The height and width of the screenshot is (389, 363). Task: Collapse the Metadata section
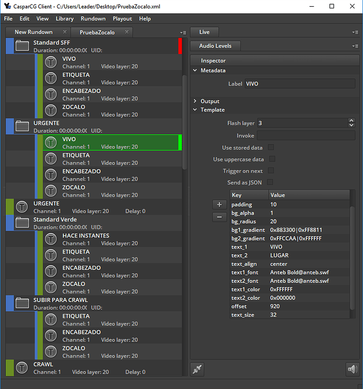point(195,70)
